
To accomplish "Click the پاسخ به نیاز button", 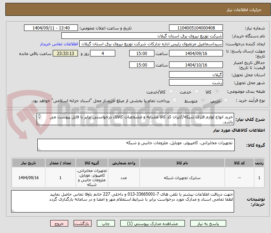I will (208, 224).
